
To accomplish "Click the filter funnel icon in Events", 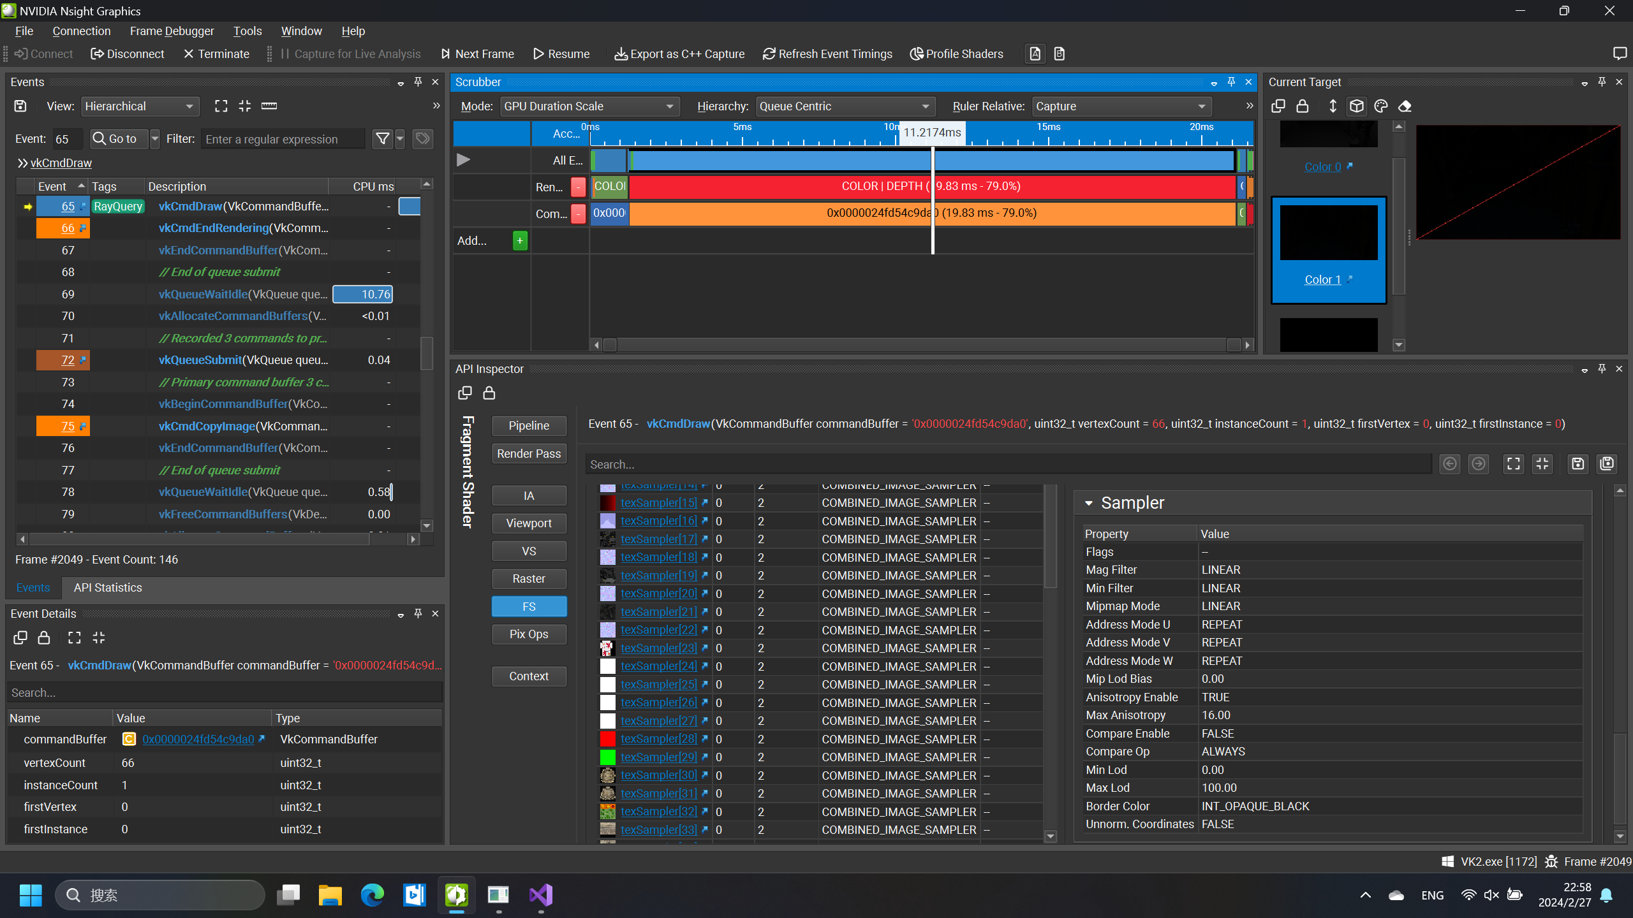I will (382, 139).
